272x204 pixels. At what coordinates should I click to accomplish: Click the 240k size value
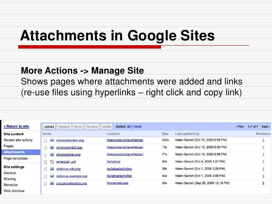pyautogui.click(x=165, y=140)
